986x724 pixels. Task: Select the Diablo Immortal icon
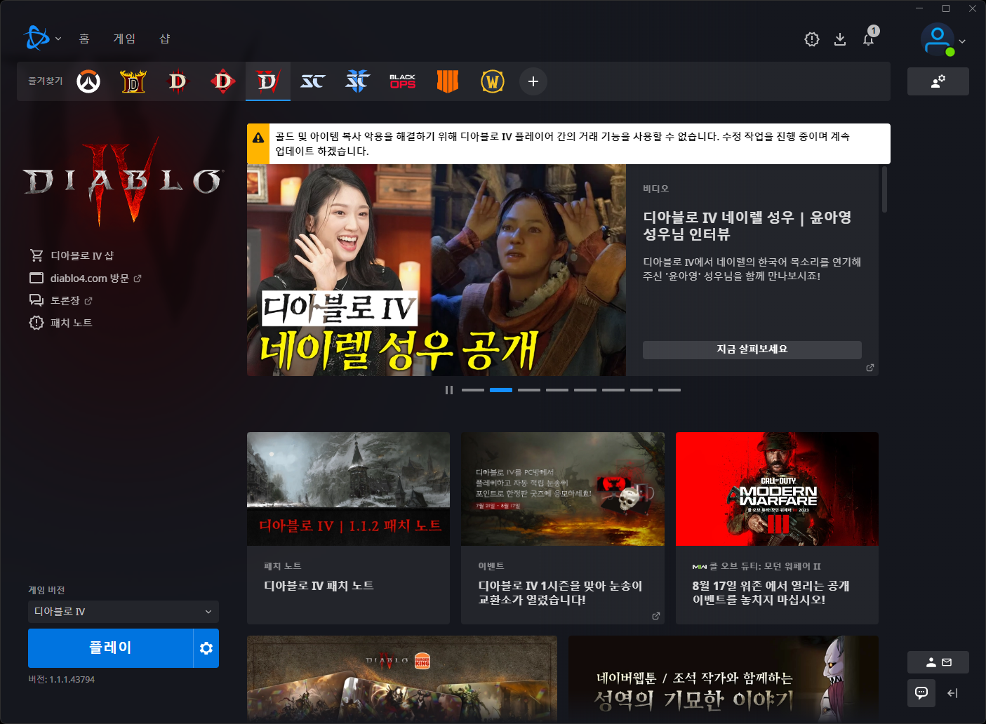tap(223, 81)
